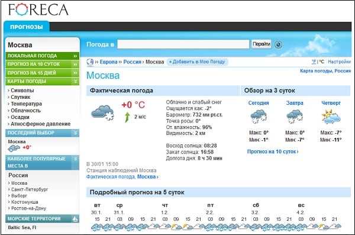The image size is (355, 235).
Task: Click the round icon beside Перейти
Action: 278,44
